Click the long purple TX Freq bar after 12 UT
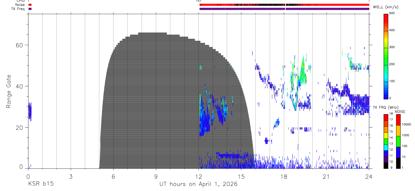Image resolution: width=415 pixels, height=191 pixels. [x=284, y=9]
